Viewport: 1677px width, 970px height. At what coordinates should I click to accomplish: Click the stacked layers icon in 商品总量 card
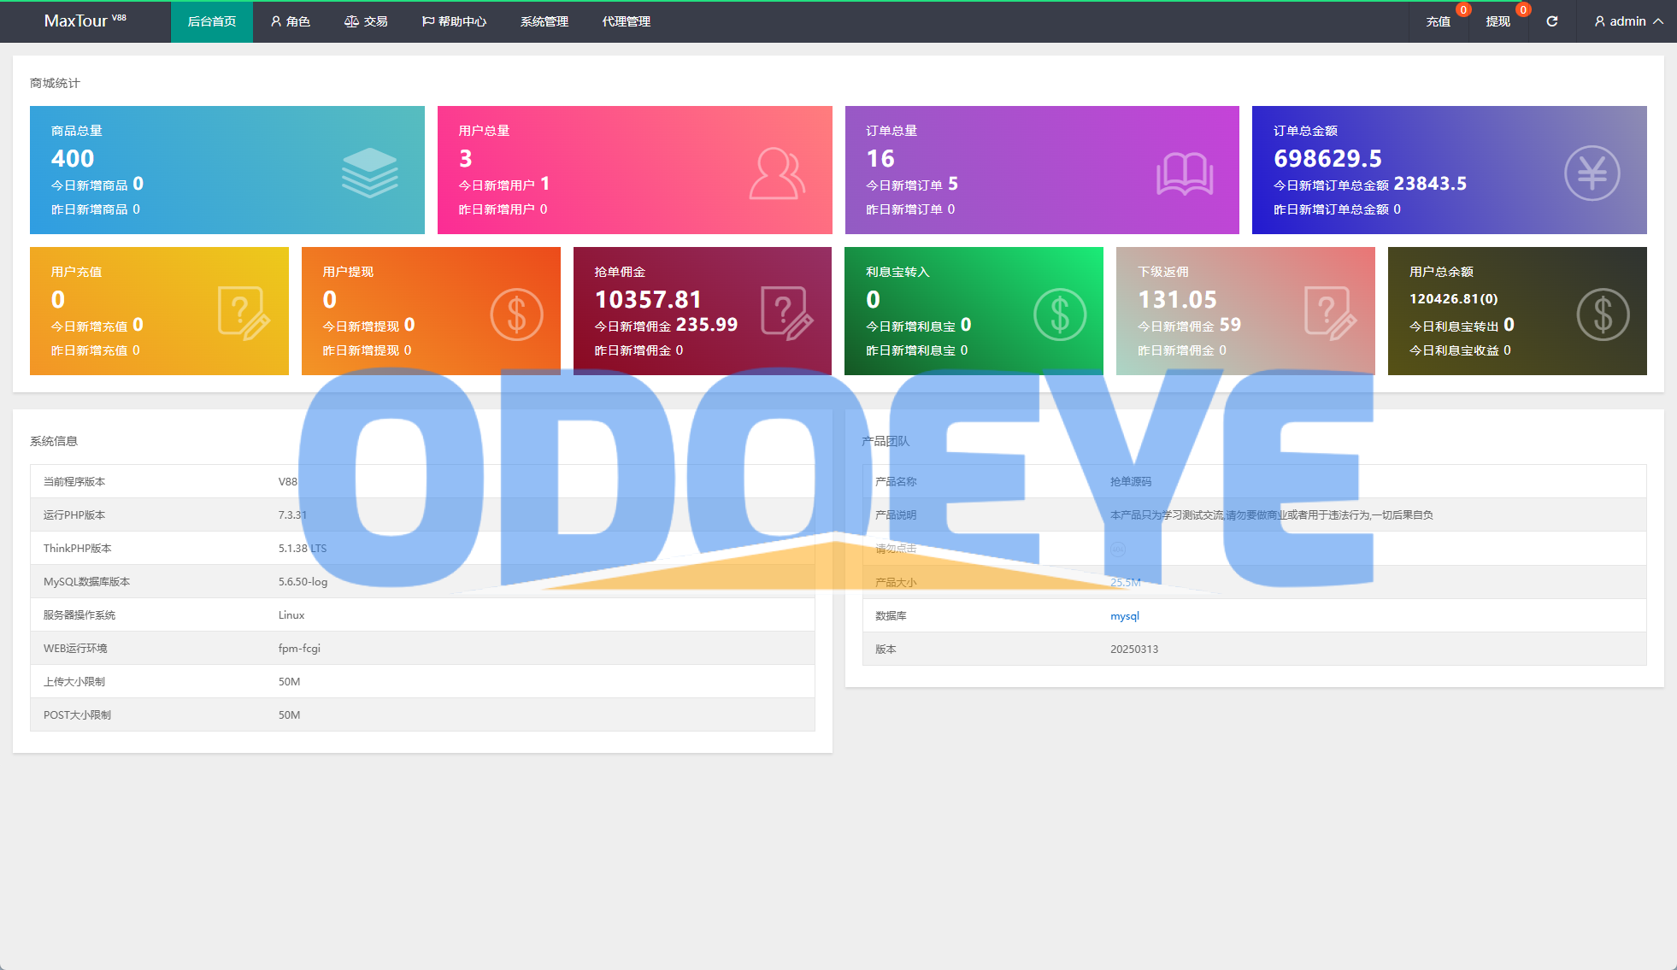click(369, 173)
